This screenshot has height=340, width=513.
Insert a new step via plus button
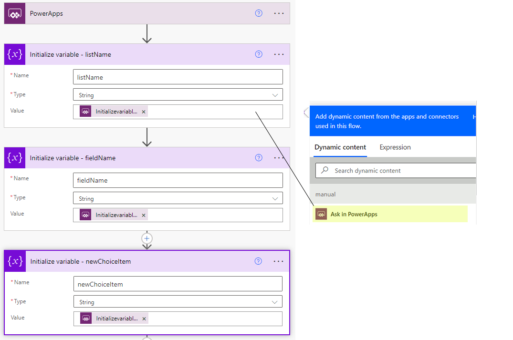[147, 238]
